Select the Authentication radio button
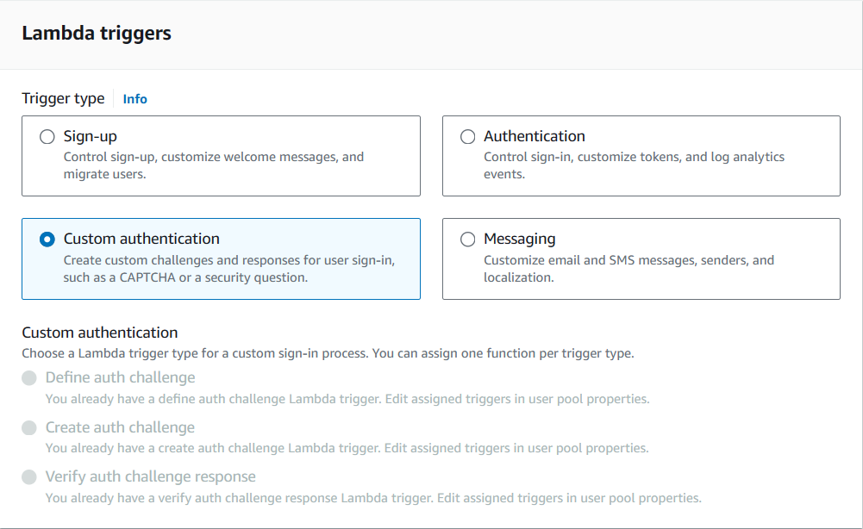Viewport: 863px width, 529px height. [x=467, y=137]
